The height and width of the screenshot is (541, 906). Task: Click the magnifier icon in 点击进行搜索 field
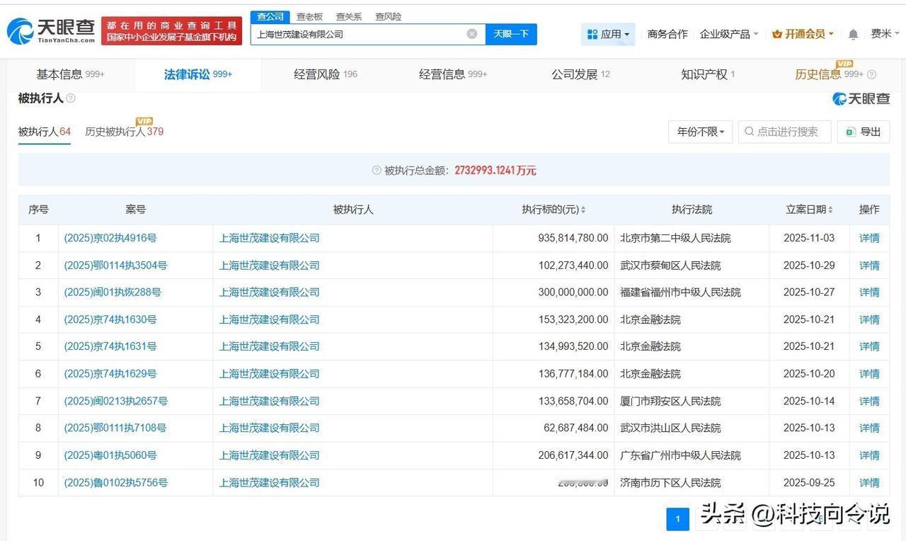tap(748, 131)
